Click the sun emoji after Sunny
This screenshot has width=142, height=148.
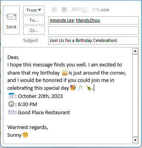(25, 135)
